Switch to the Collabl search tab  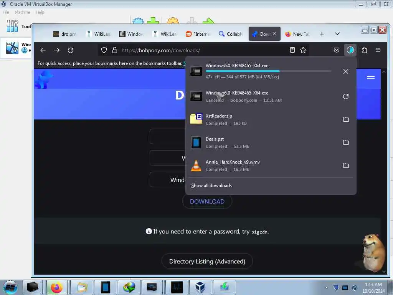pos(231,34)
